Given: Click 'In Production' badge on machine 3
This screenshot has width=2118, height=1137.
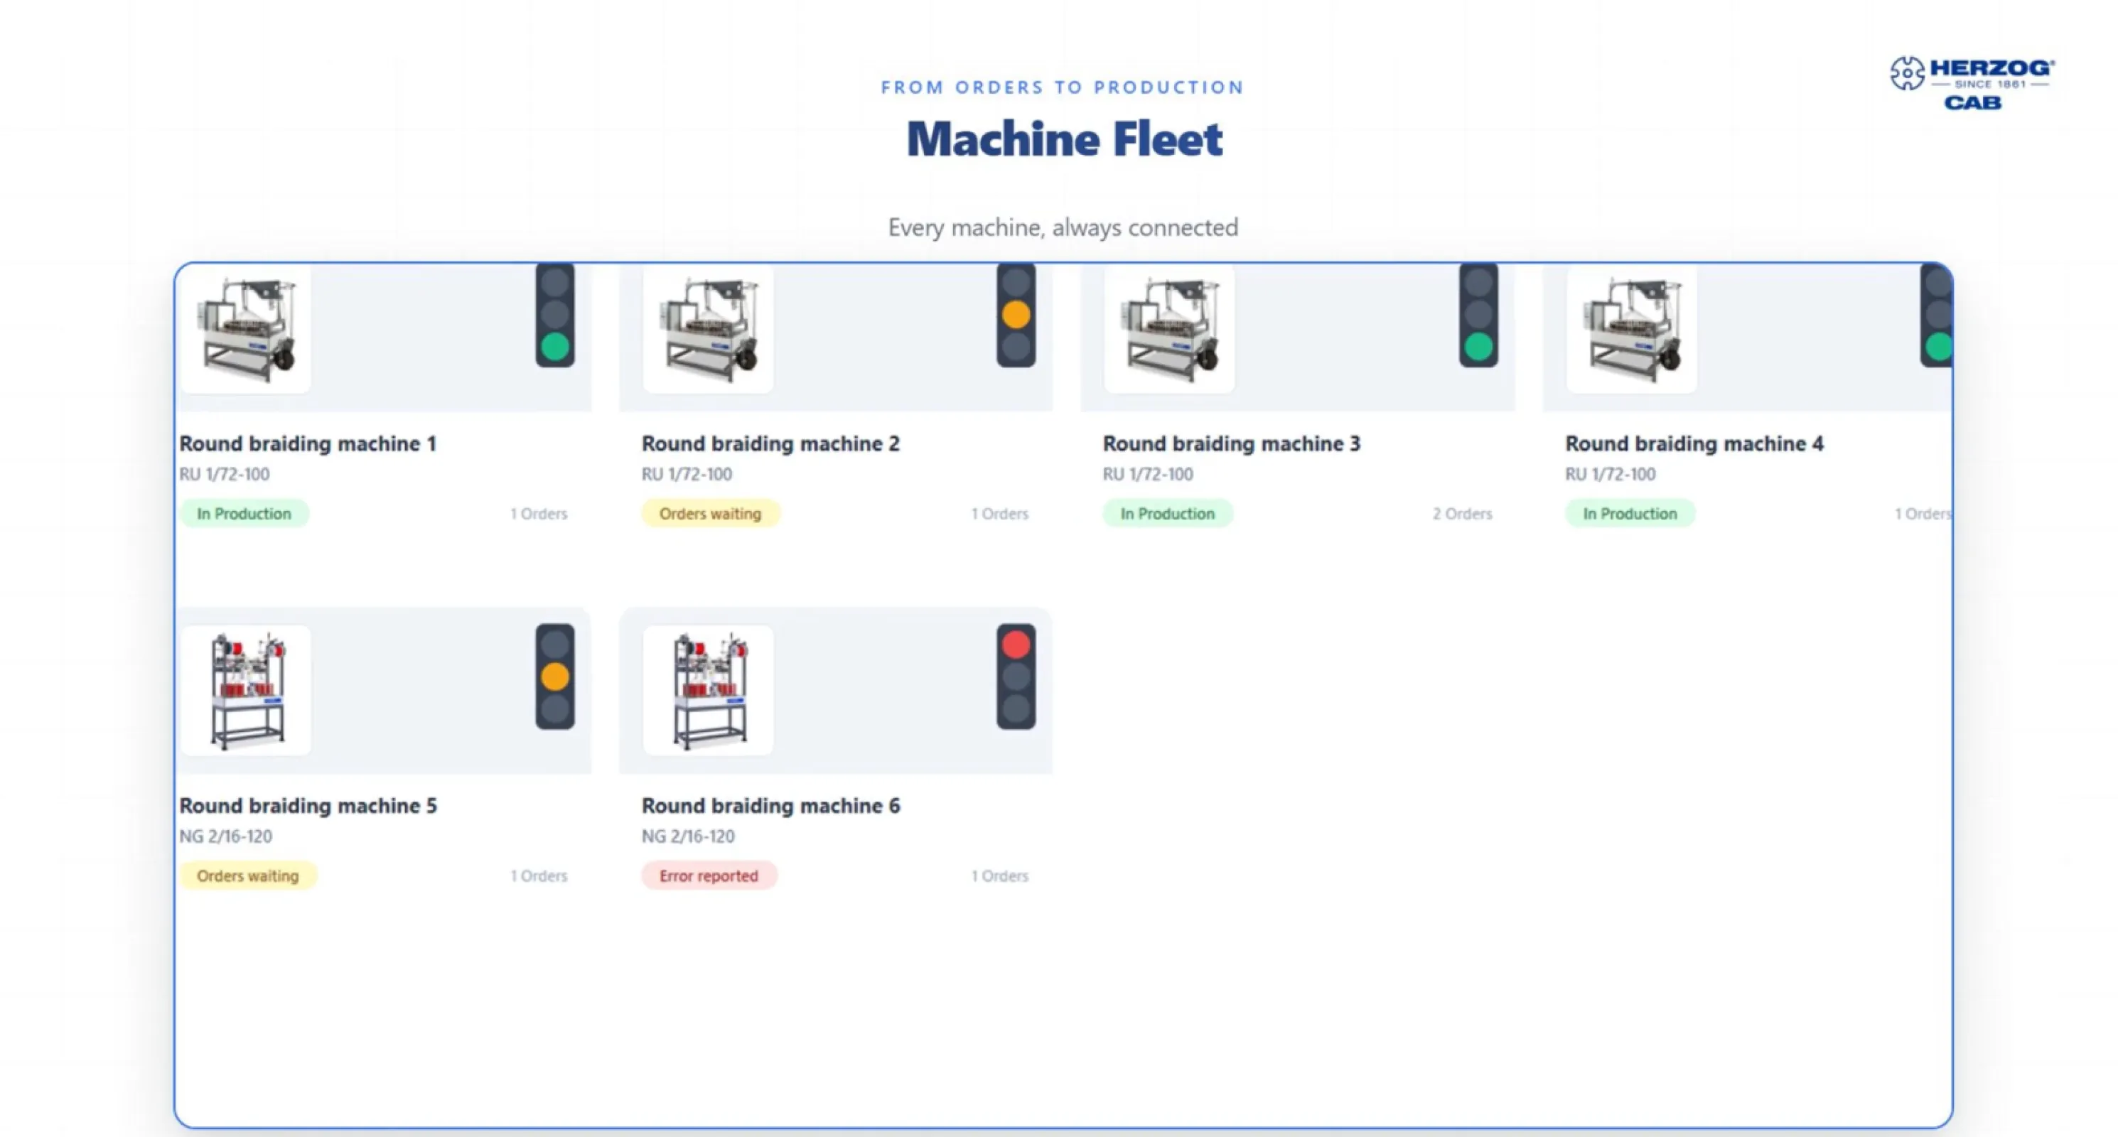Looking at the screenshot, I should coord(1168,514).
